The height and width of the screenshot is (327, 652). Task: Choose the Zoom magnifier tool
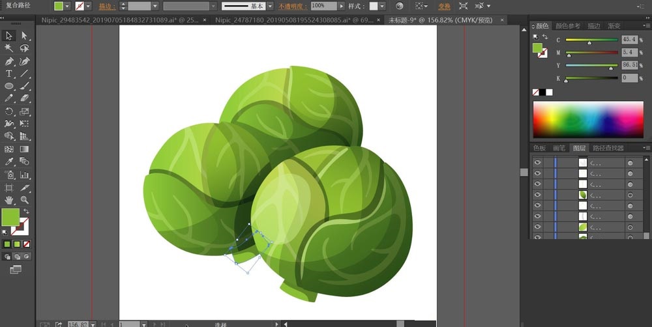(25, 200)
